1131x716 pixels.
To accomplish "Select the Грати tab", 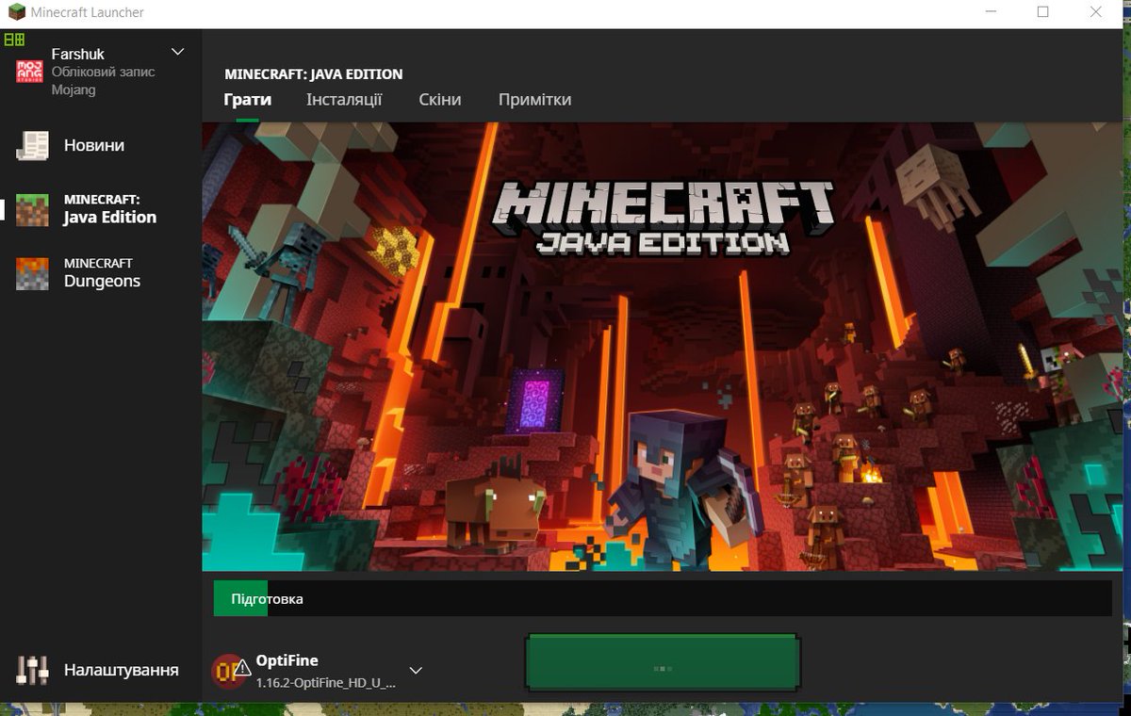I will 248,100.
